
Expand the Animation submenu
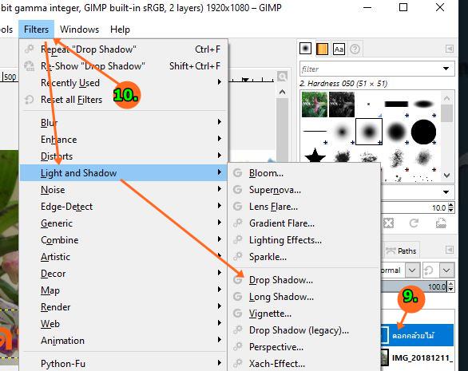coord(123,340)
